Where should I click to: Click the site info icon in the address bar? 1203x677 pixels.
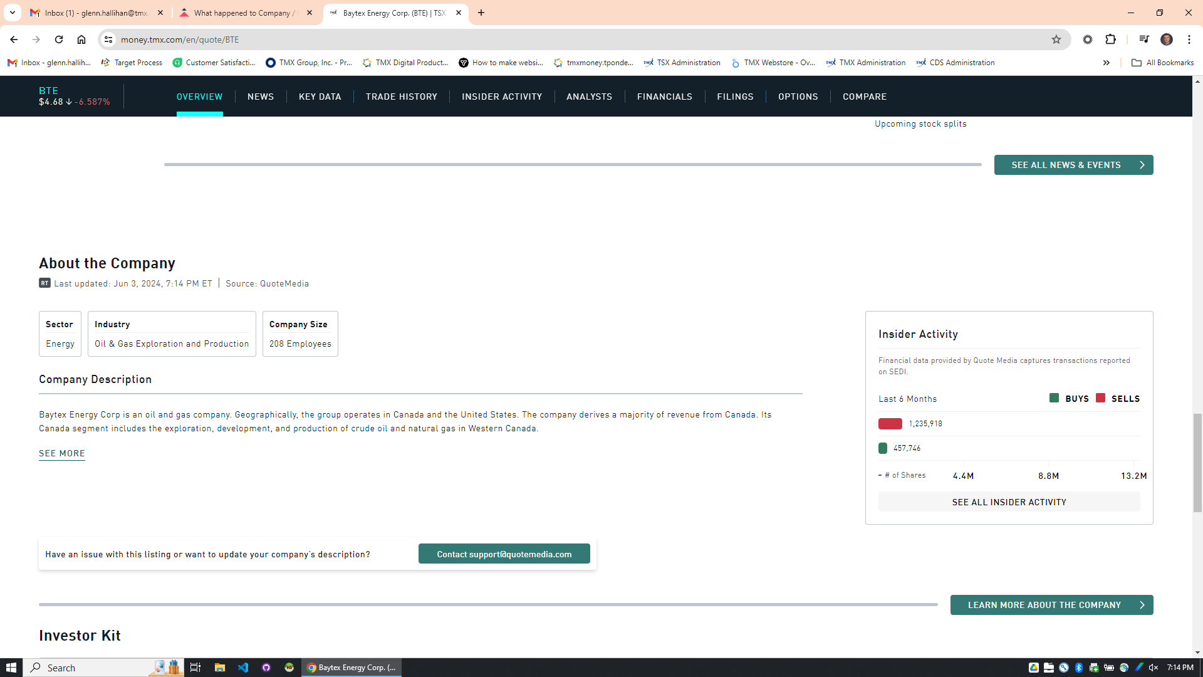108,39
